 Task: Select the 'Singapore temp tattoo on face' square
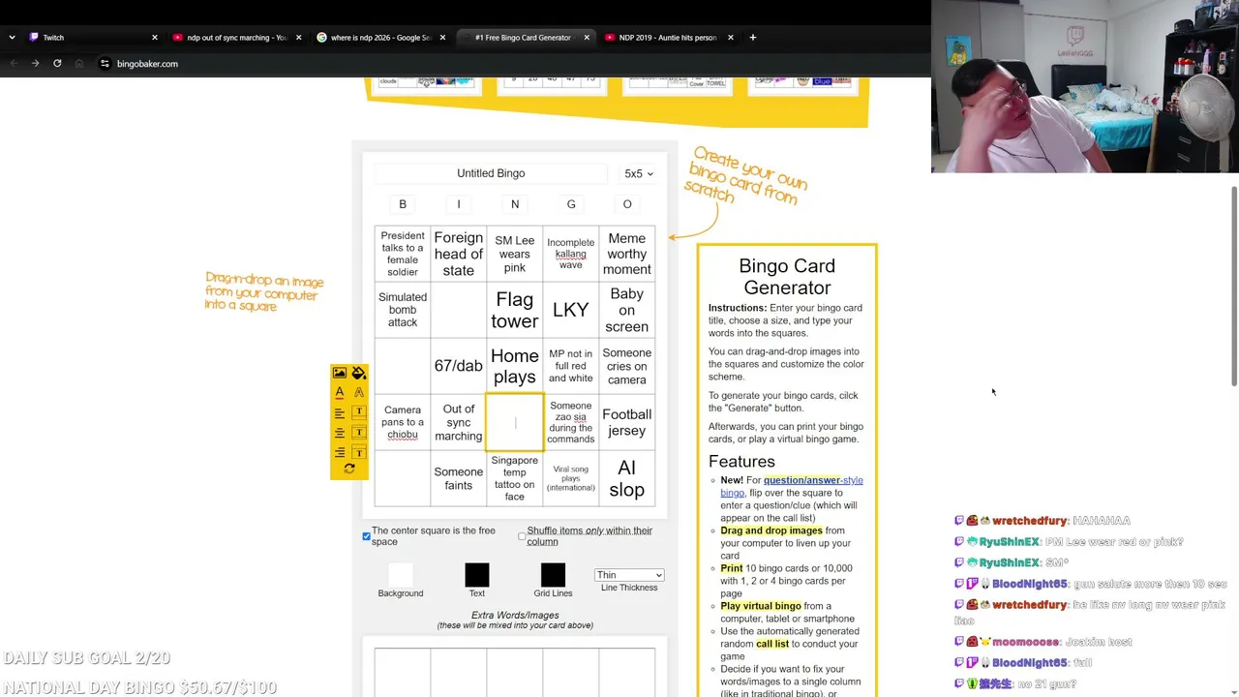(515, 478)
